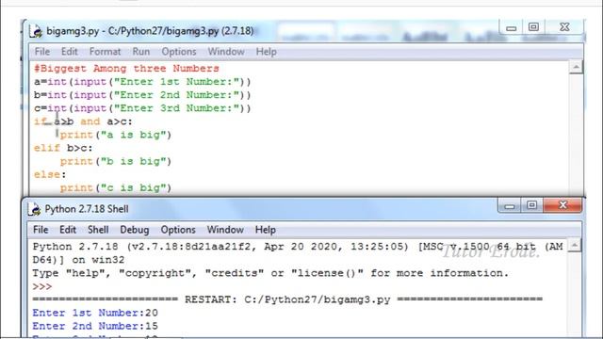Open Run menu in editor window

click(x=140, y=52)
